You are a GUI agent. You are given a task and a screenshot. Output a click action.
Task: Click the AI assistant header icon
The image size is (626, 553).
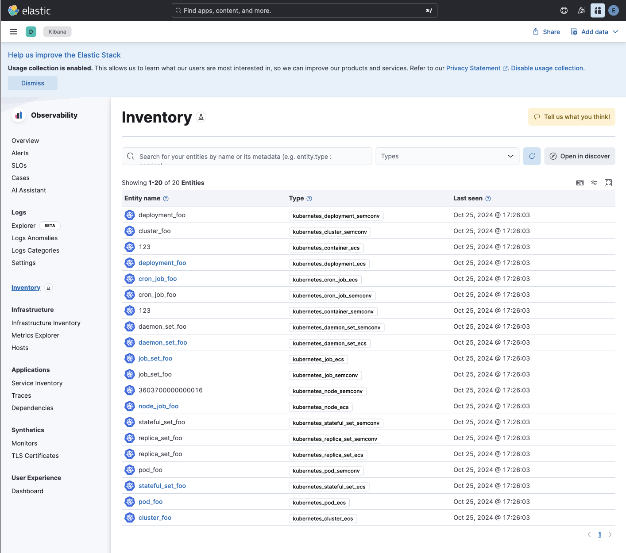598,11
